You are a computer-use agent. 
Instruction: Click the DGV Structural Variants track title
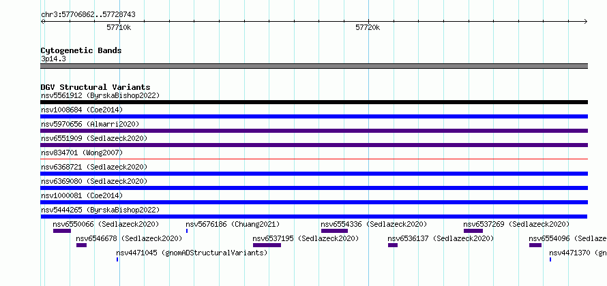pos(95,87)
